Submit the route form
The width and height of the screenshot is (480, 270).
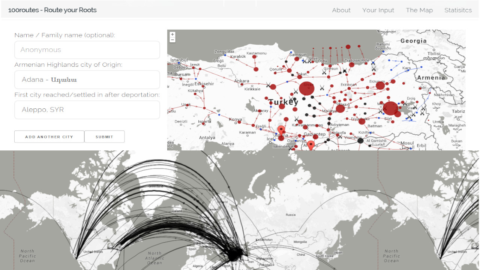pyautogui.click(x=104, y=136)
